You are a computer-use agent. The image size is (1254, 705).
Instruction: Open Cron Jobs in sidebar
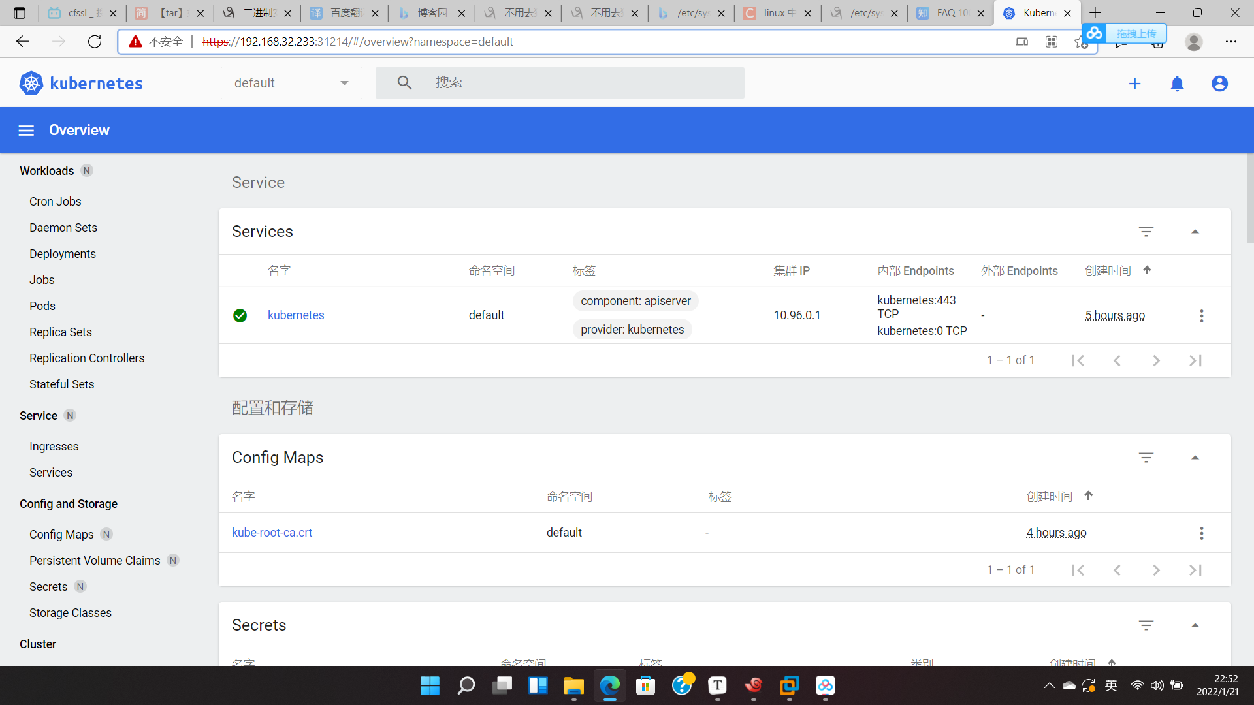click(56, 202)
